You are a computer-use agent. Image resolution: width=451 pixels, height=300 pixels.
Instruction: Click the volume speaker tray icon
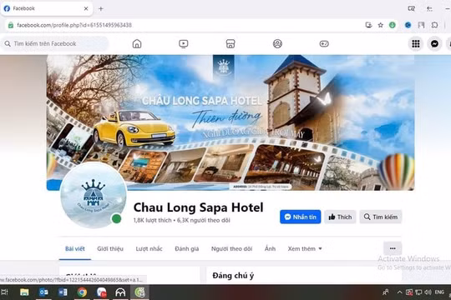point(428,292)
